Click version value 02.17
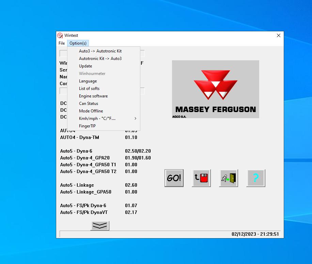 coord(131,212)
